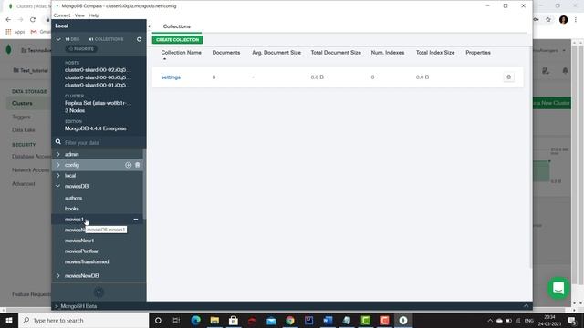Image resolution: width=584 pixels, height=328 pixels.
Task: Select the books collection
Action: [x=72, y=209]
